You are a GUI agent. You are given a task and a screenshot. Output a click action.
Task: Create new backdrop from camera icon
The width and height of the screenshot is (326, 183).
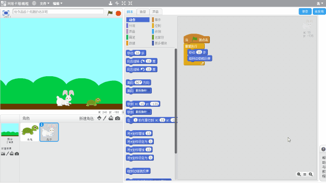coord(17,154)
